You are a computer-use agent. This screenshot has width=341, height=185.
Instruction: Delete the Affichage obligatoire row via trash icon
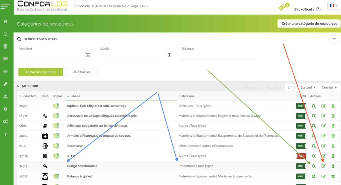click(x=333, y=126)
